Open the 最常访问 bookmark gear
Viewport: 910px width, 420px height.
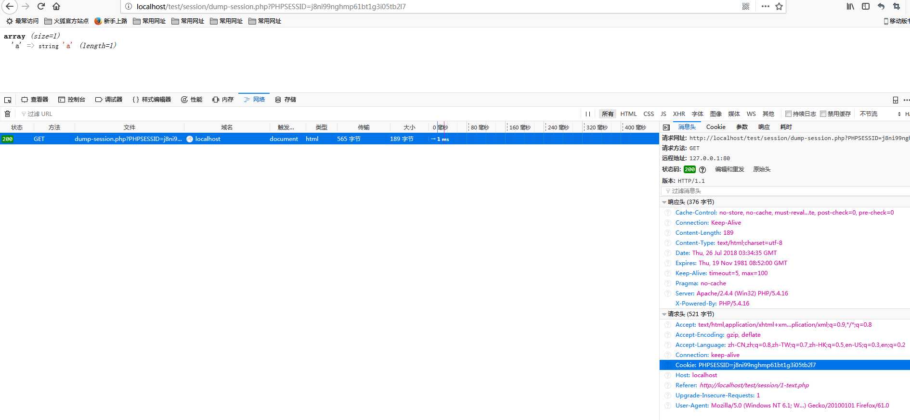22,21
